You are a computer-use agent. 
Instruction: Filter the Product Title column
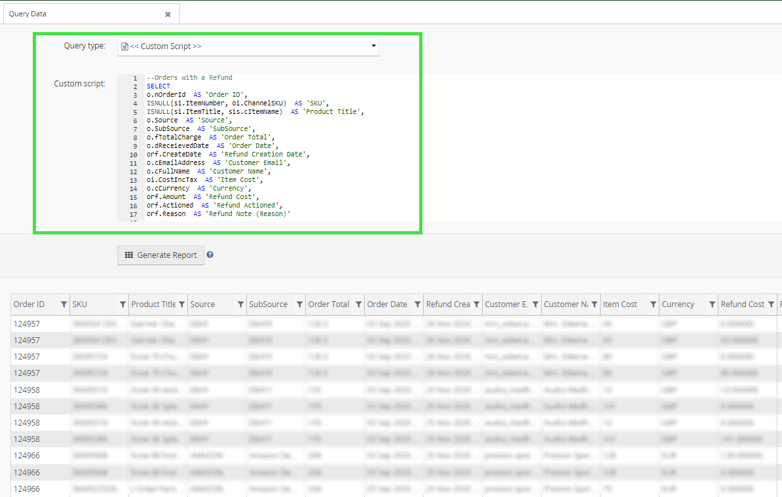pos(181,304)
